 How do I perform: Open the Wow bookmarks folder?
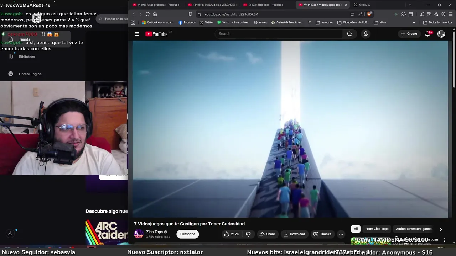click(x=380, y=22)
